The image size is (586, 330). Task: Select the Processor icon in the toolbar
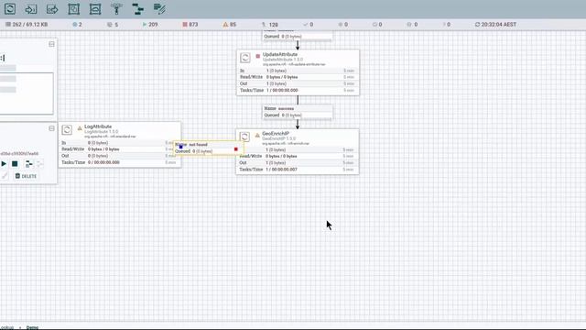[x=10, y=8]
